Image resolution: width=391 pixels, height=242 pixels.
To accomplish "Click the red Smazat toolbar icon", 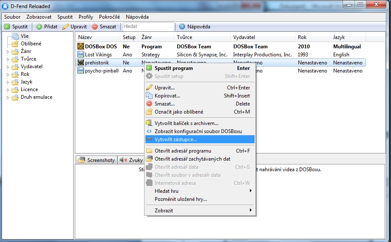I will [x=95, y=27].
